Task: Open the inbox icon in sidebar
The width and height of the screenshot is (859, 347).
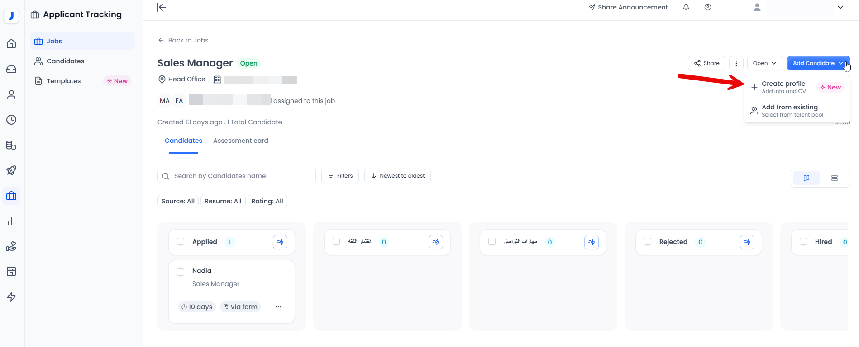Action: (11, 69)
